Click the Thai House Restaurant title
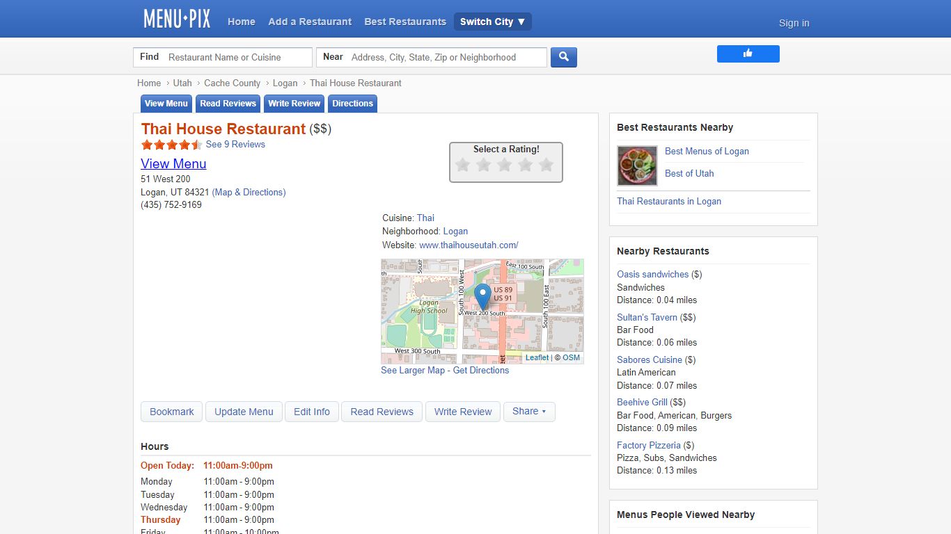Viewport: 951px width, 534px height. (x=223, y=129)
